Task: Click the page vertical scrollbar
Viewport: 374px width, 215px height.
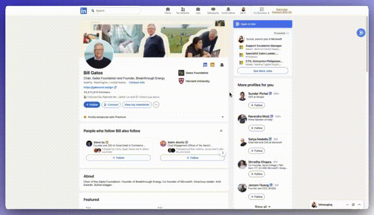Action: tap(367, 44)
